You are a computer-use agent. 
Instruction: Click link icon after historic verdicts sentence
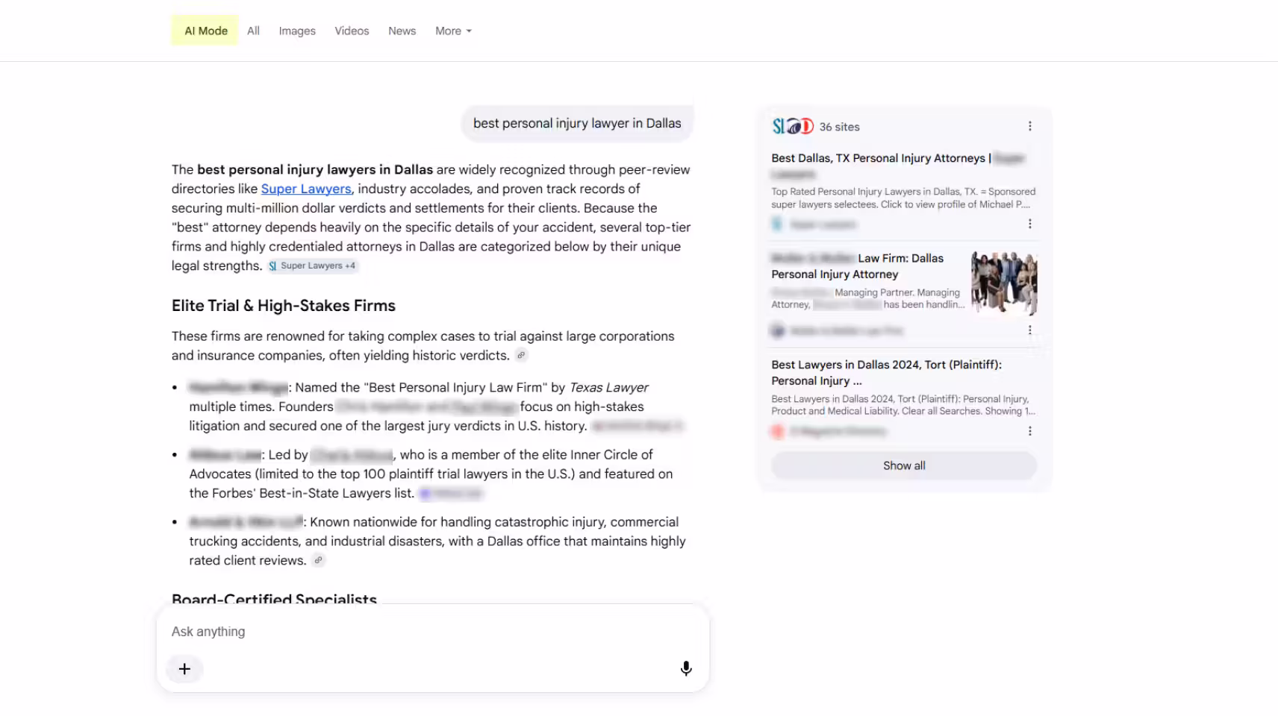[x=521, y=356]
